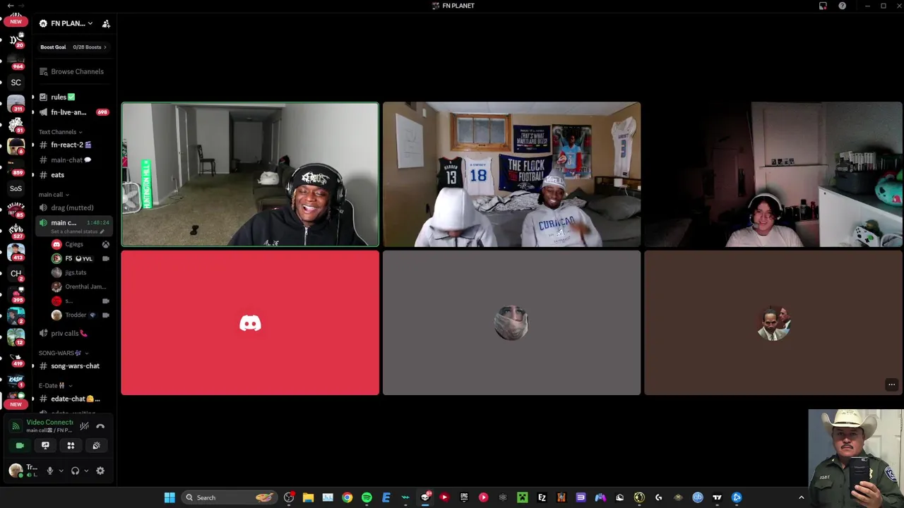Start an activity with the activities icon
This screenshot has width=904, height=508.
pos(71,445)
